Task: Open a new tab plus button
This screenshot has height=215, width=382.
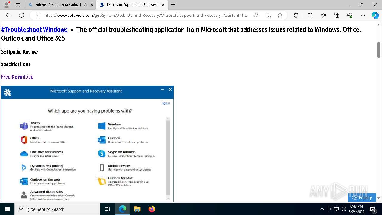Action: click(x=173, y=5)
